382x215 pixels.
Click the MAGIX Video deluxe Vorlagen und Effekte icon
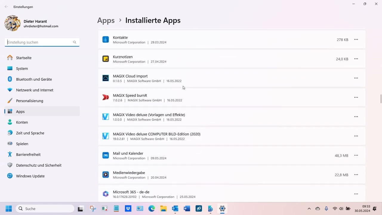click(106, 117)
